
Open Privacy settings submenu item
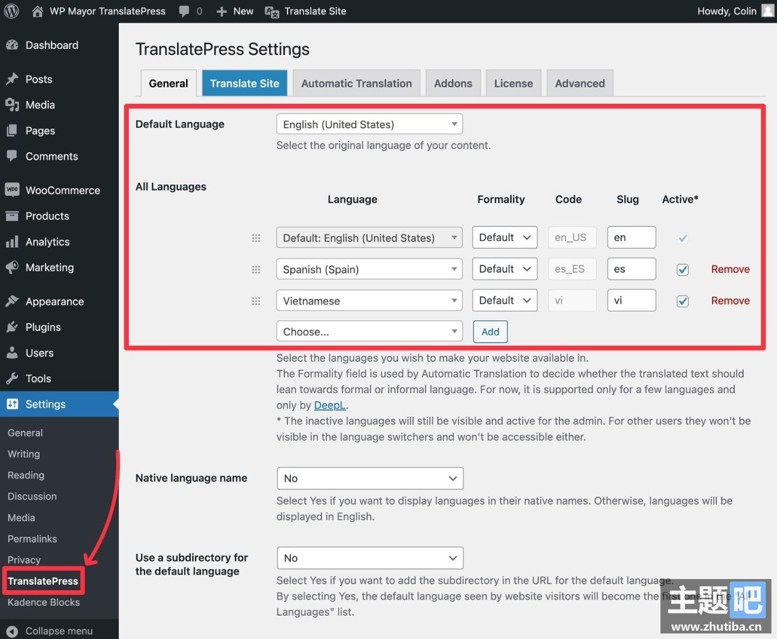[24, 560]
